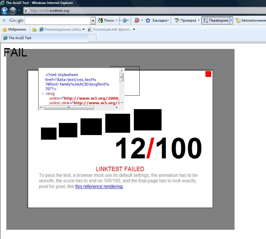This screenshot has height=239, width=266.
Task: Collapse the svg node in XML viewer
Action: [x=43, y=94]
